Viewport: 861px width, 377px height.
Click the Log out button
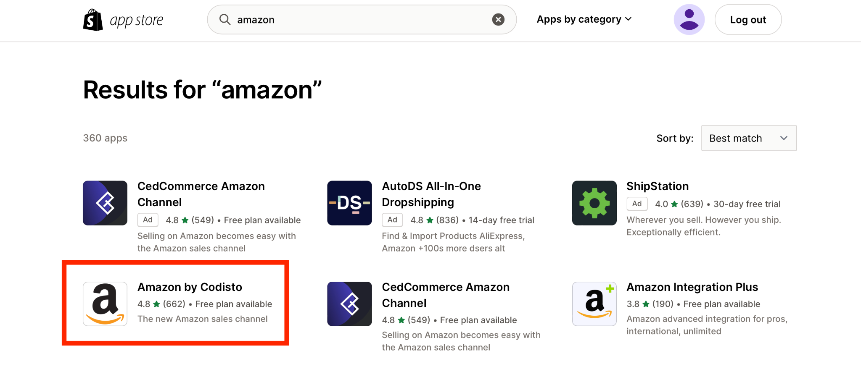(x=748, y=20)
